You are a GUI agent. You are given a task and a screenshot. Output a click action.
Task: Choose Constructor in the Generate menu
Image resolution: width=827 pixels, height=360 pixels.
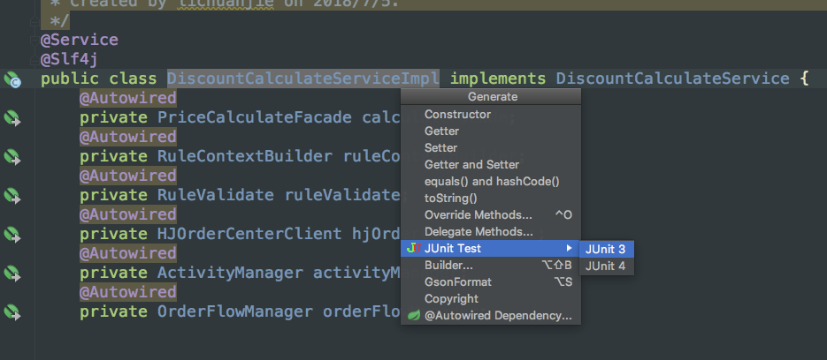(491, 114)
